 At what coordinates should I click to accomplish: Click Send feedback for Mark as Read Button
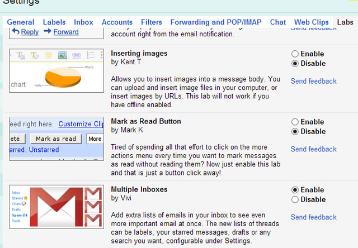313,149
